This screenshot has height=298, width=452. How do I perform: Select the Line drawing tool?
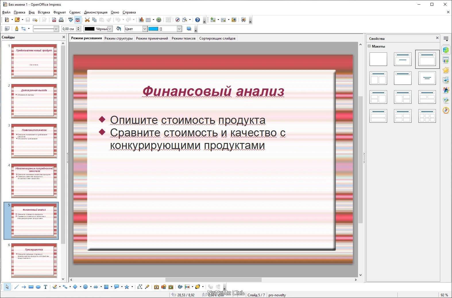[x=16, y=287]
